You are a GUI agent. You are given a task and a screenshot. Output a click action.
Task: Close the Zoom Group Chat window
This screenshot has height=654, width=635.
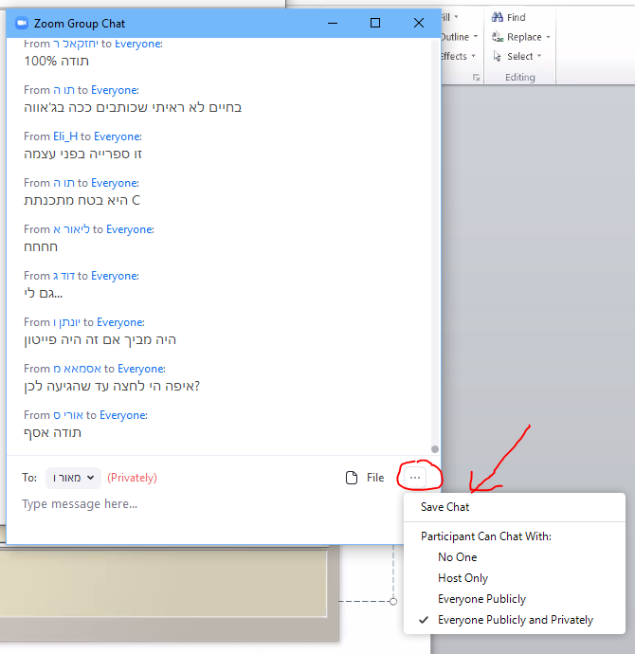pyautogui.click(x=419, y=23)
